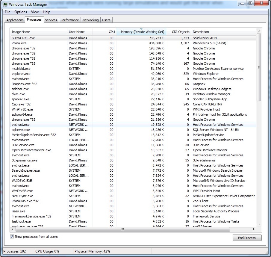Sort by Memory (Private Working Set) column
This screenshot has height=257, width=271.
coord(142,32)
